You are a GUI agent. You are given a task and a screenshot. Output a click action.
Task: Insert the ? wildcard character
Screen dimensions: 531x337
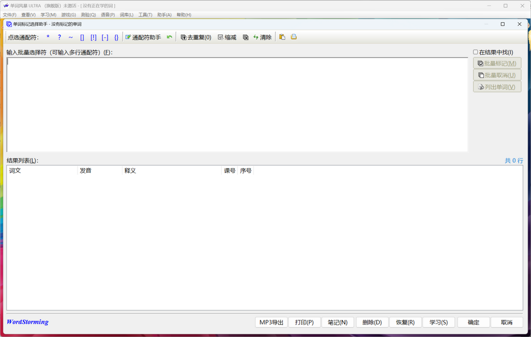[x=59, y=37]
